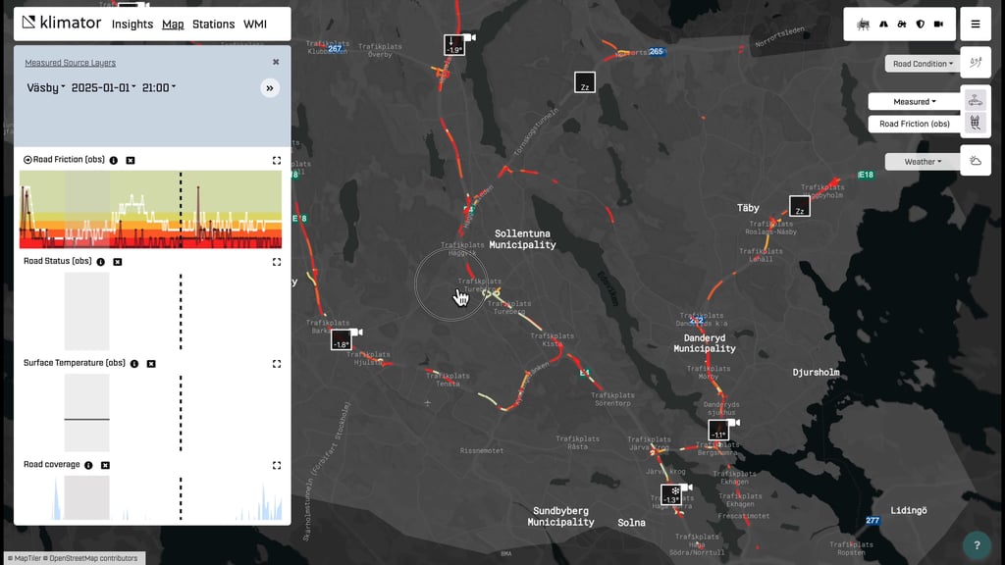
Task: Switch to the Insights tab
Action: click(132, 24)
